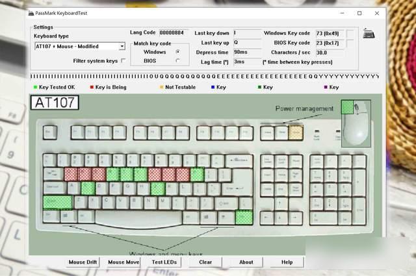
Task: Click the green left Shift key
Action: click(58, 203)
